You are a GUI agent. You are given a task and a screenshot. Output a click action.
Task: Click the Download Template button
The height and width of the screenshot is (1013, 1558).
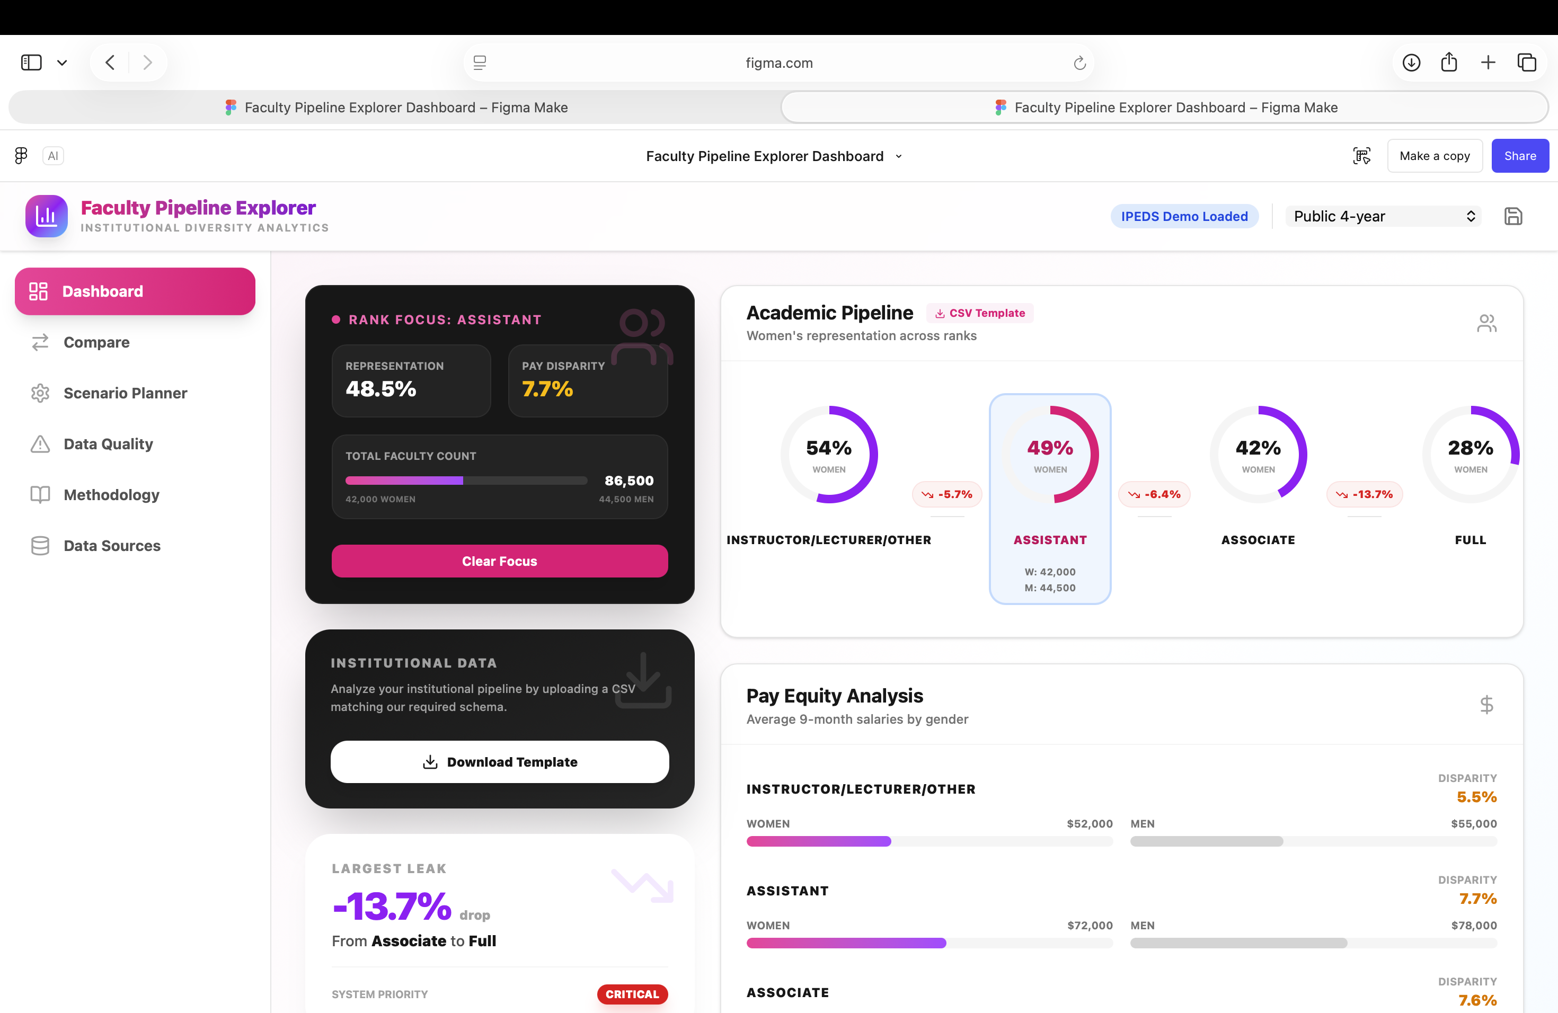(500, 762)
